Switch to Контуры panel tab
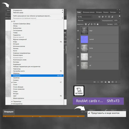The height and width of the screenshot is (129, 129). (x=113, y=12)
